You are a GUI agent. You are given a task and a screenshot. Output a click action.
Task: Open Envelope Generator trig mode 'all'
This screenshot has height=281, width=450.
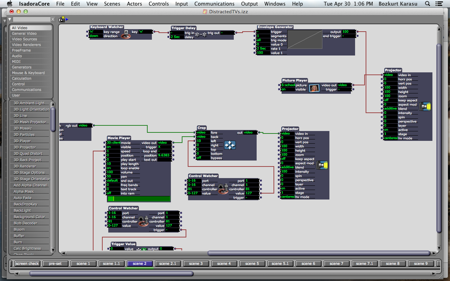(x=263, y=40)
